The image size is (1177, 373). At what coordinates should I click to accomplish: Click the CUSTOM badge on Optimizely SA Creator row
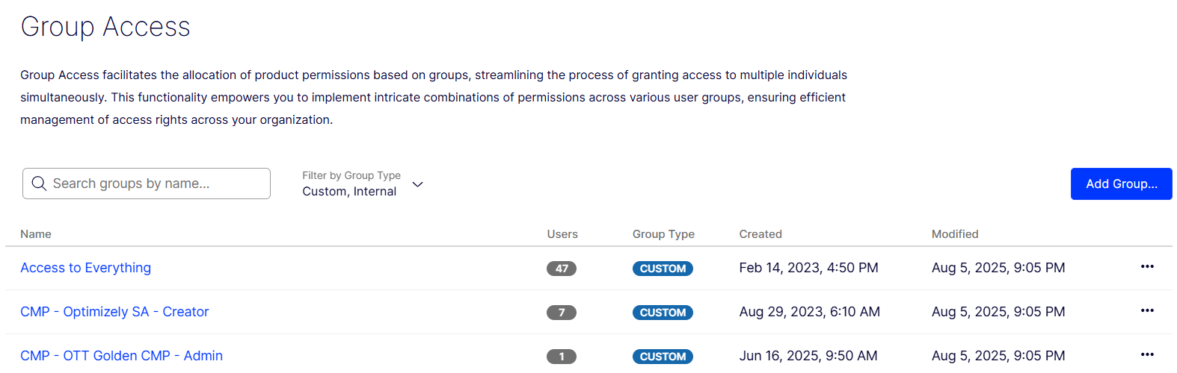(663, 313)
